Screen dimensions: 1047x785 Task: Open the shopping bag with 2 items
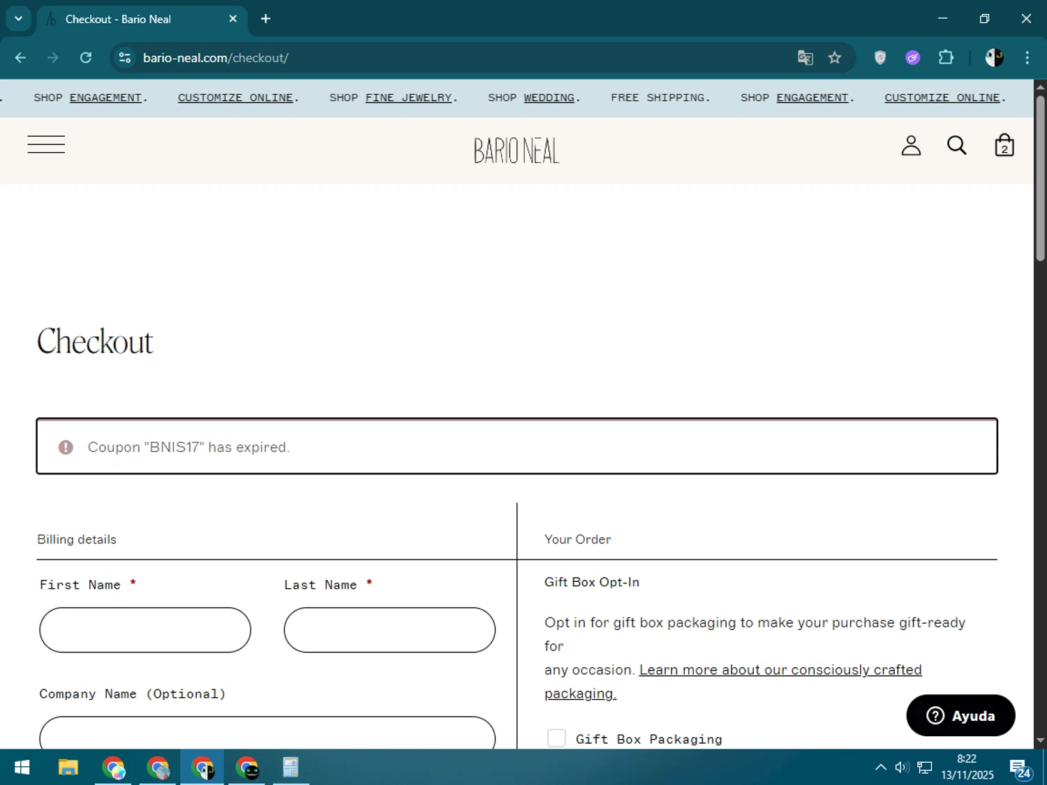coord(1004,145)
